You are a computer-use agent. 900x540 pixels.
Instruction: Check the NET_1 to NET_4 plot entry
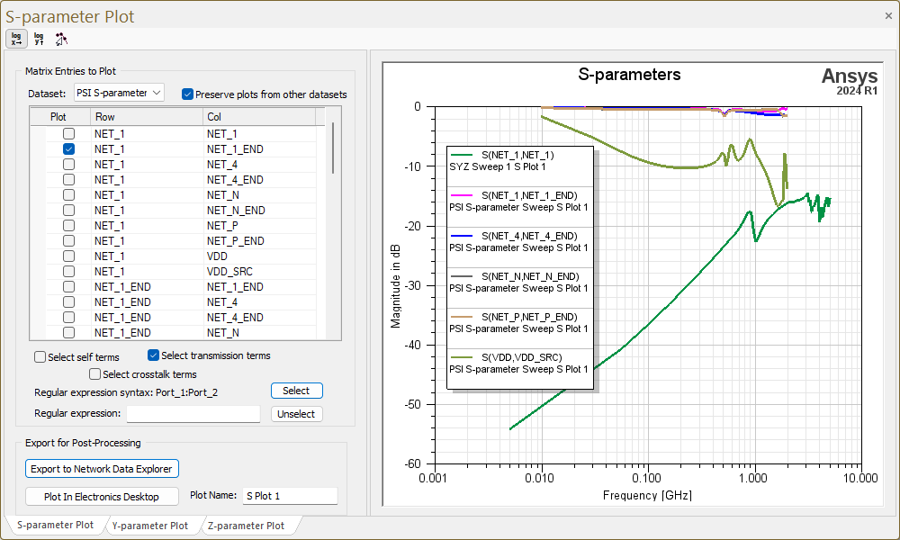(67, 164)
